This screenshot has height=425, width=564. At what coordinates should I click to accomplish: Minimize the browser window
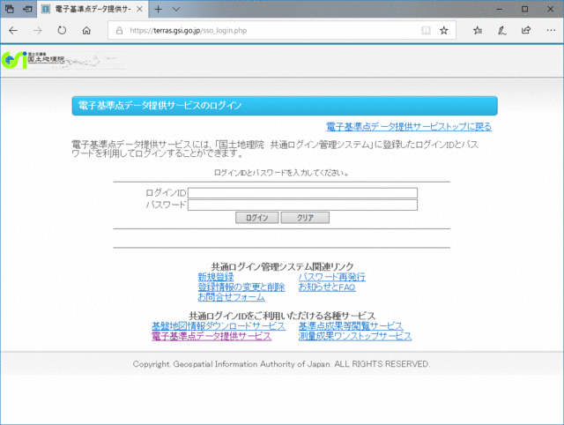click(x=499, y=10)
